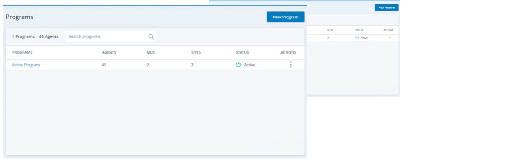Click the green power icon beside Active status
The height and width of the screenshot is (162, 505).
[238, 65]
